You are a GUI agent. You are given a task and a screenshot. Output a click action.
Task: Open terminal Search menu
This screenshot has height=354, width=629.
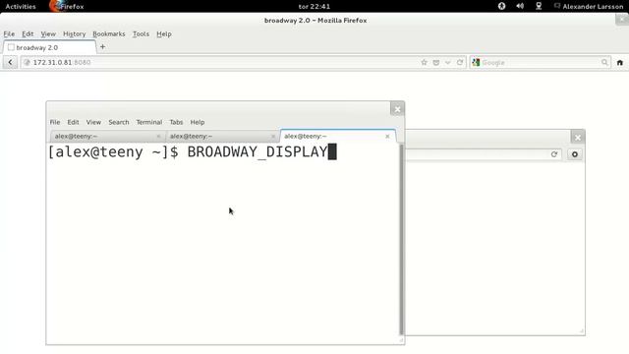119,122
